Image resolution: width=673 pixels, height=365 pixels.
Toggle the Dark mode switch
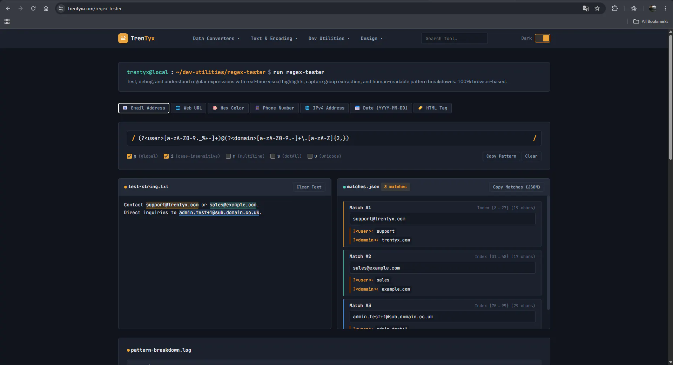[542, 38]
